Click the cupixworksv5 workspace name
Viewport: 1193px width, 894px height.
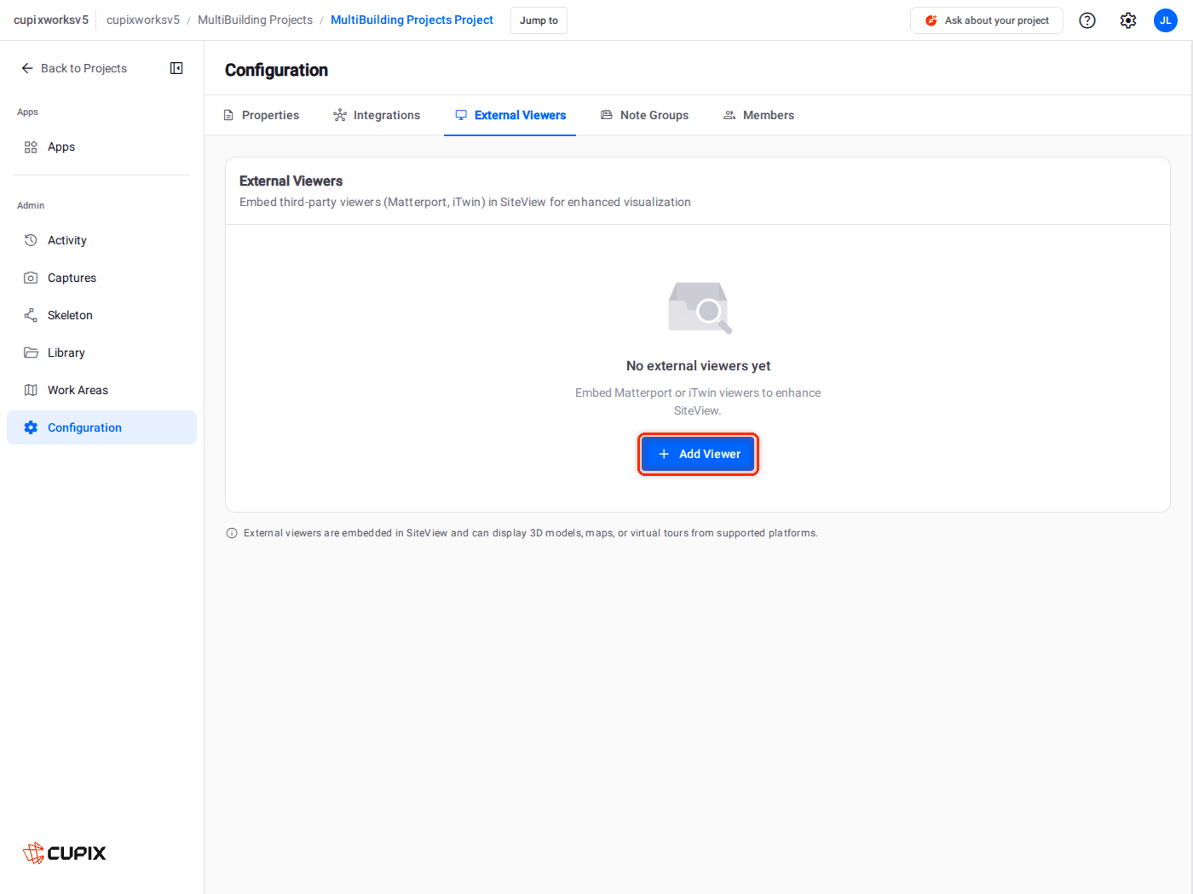coord(51,20)
